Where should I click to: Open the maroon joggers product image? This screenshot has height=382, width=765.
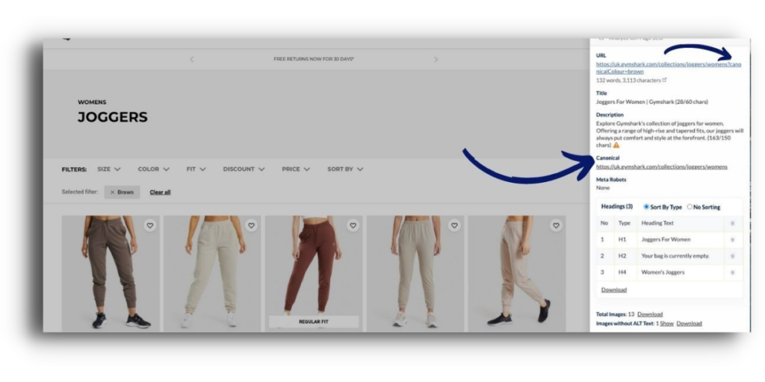pos(313,274)
